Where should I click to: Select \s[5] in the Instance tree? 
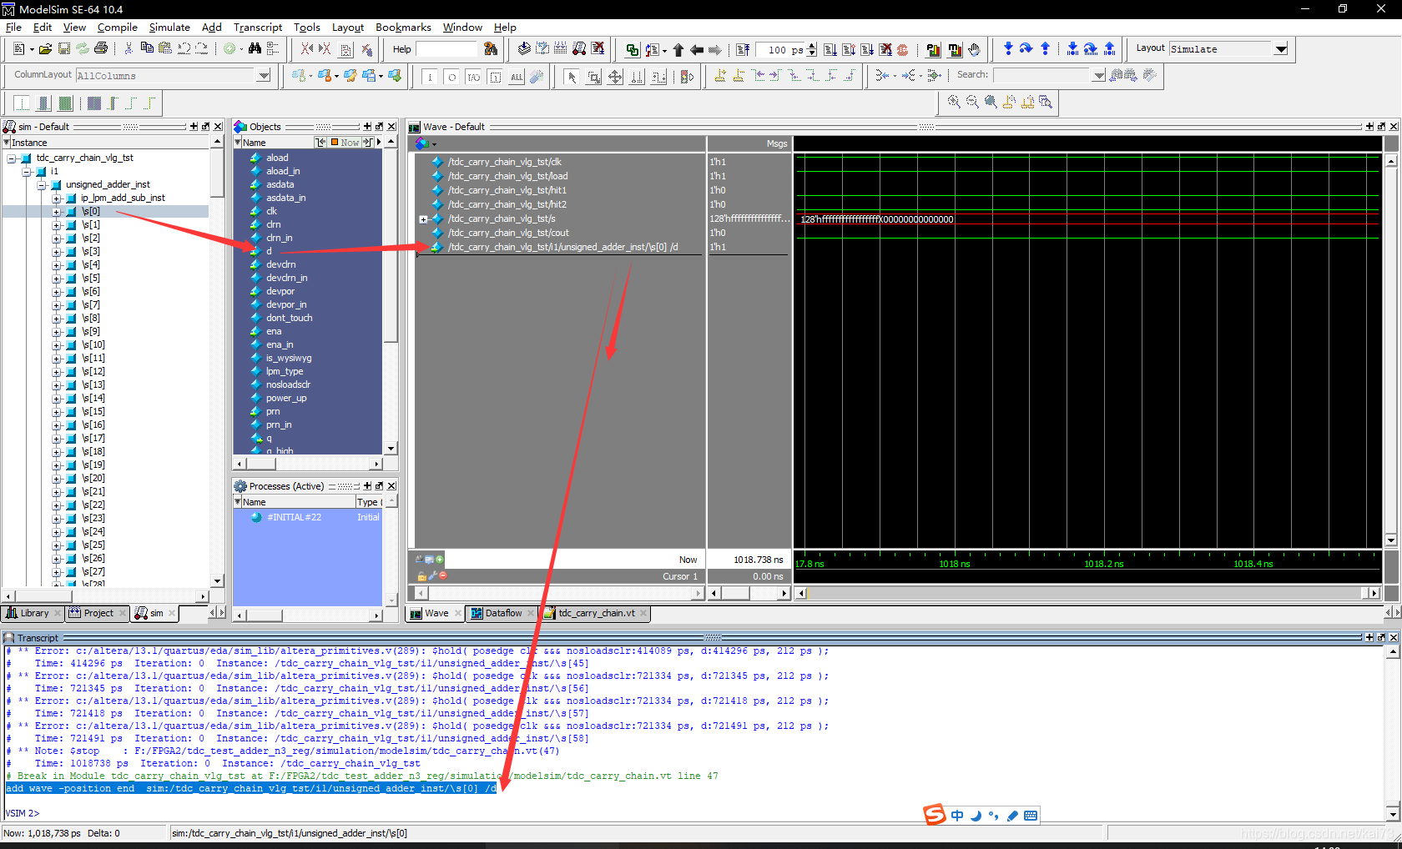(x=92, y=278)
